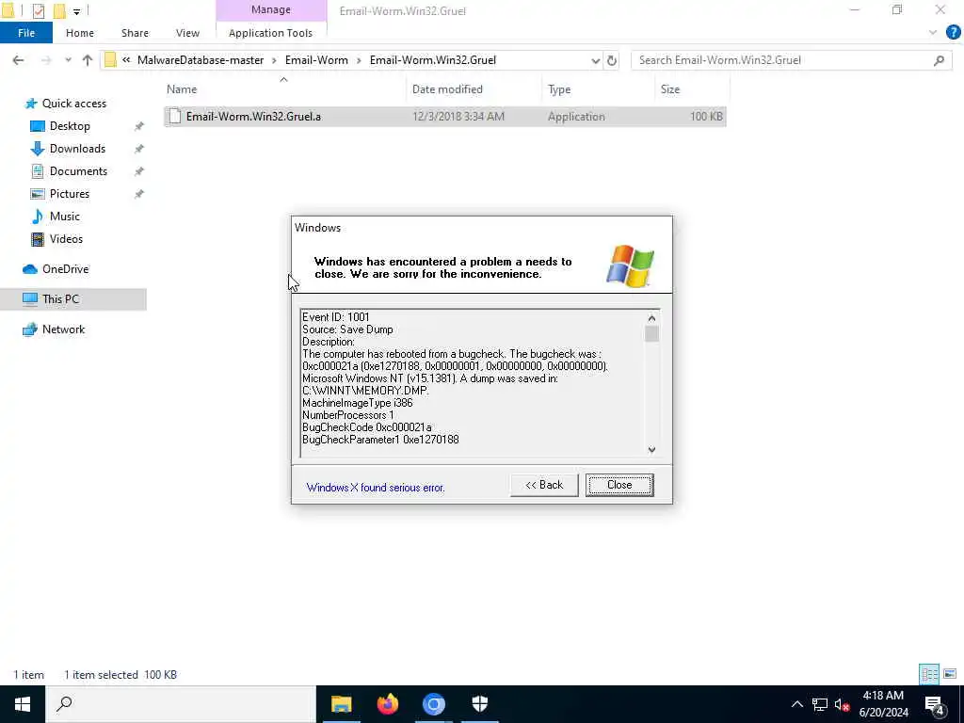This screenshot has width=964, height=723.
Task: Click the quick access properties icon in titlebar
Action: point(38,10)
